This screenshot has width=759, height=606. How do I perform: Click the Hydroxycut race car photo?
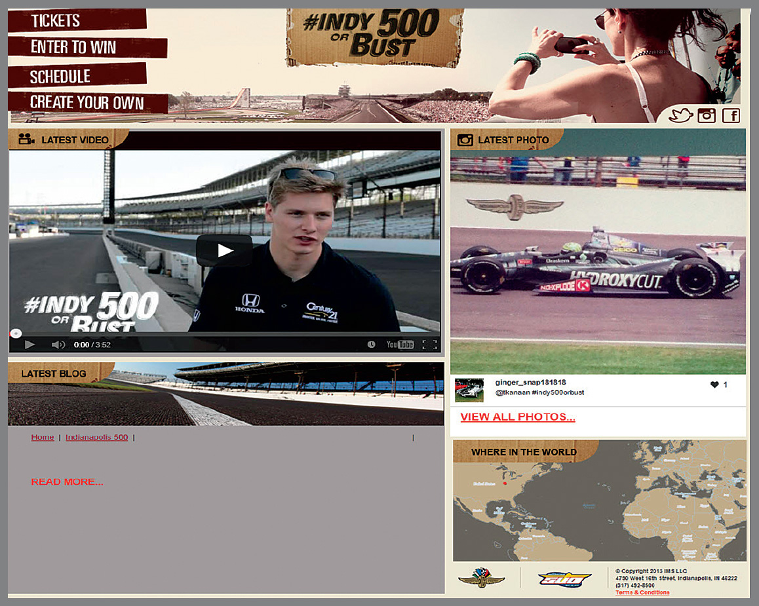[x=598, y=262]
